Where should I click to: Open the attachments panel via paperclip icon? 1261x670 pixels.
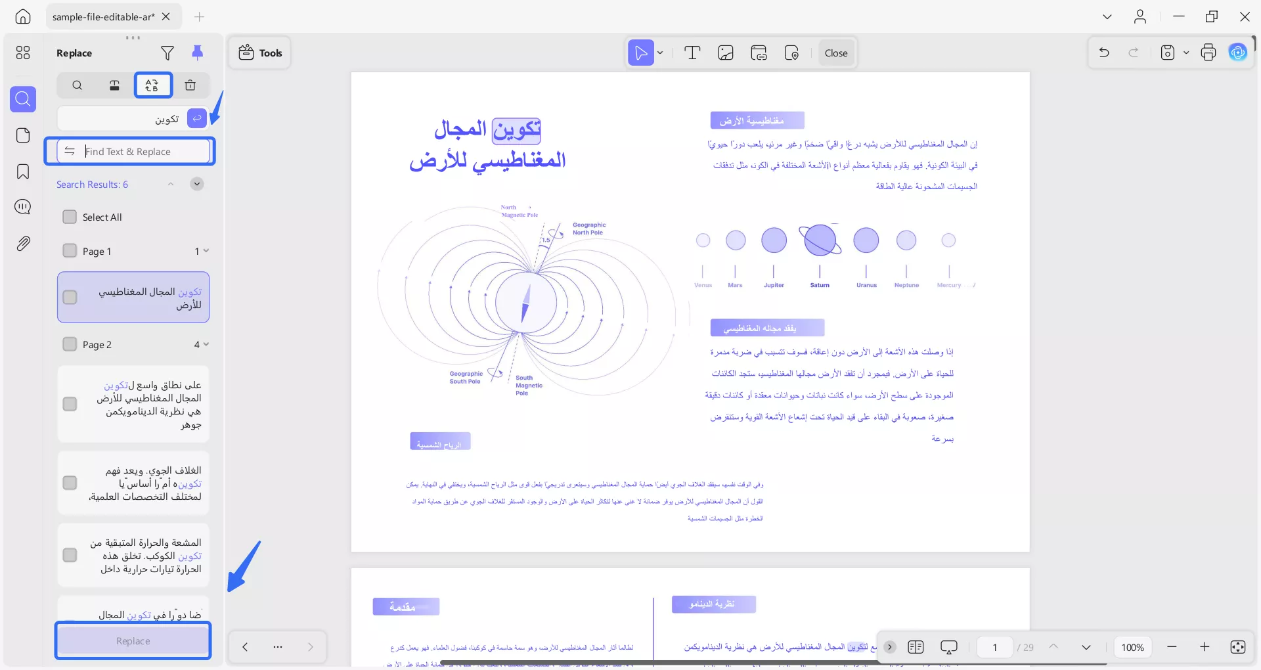coord(23,243)
